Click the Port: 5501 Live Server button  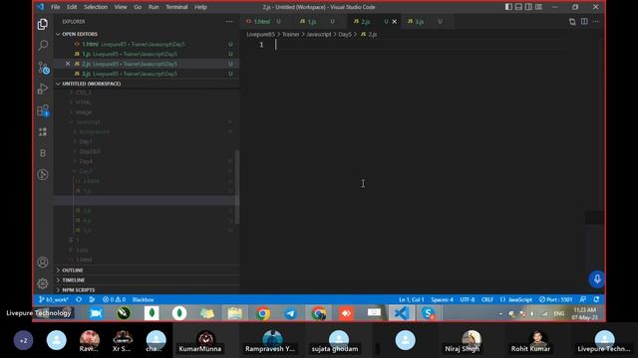click(556, 299)
